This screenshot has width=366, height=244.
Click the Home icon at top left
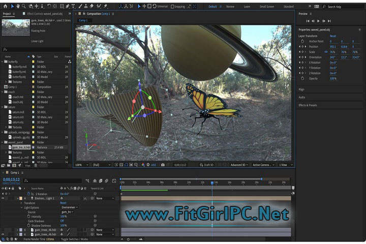click(x=5, y=6)
